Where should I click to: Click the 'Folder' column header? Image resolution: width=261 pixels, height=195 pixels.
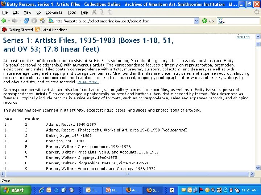coord(32,119)
